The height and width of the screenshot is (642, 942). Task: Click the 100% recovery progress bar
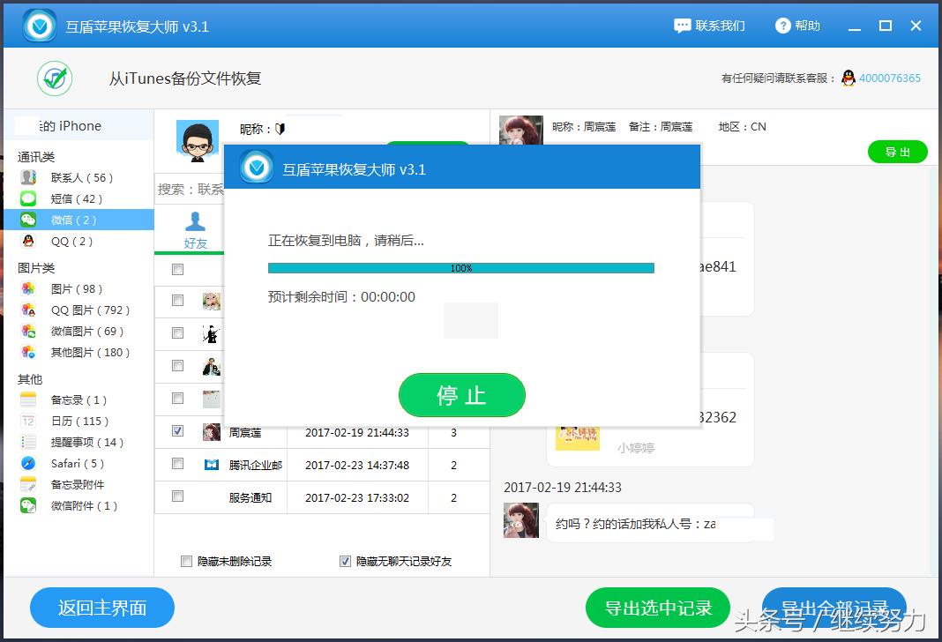pyautogui.click(x=460, y=266)
